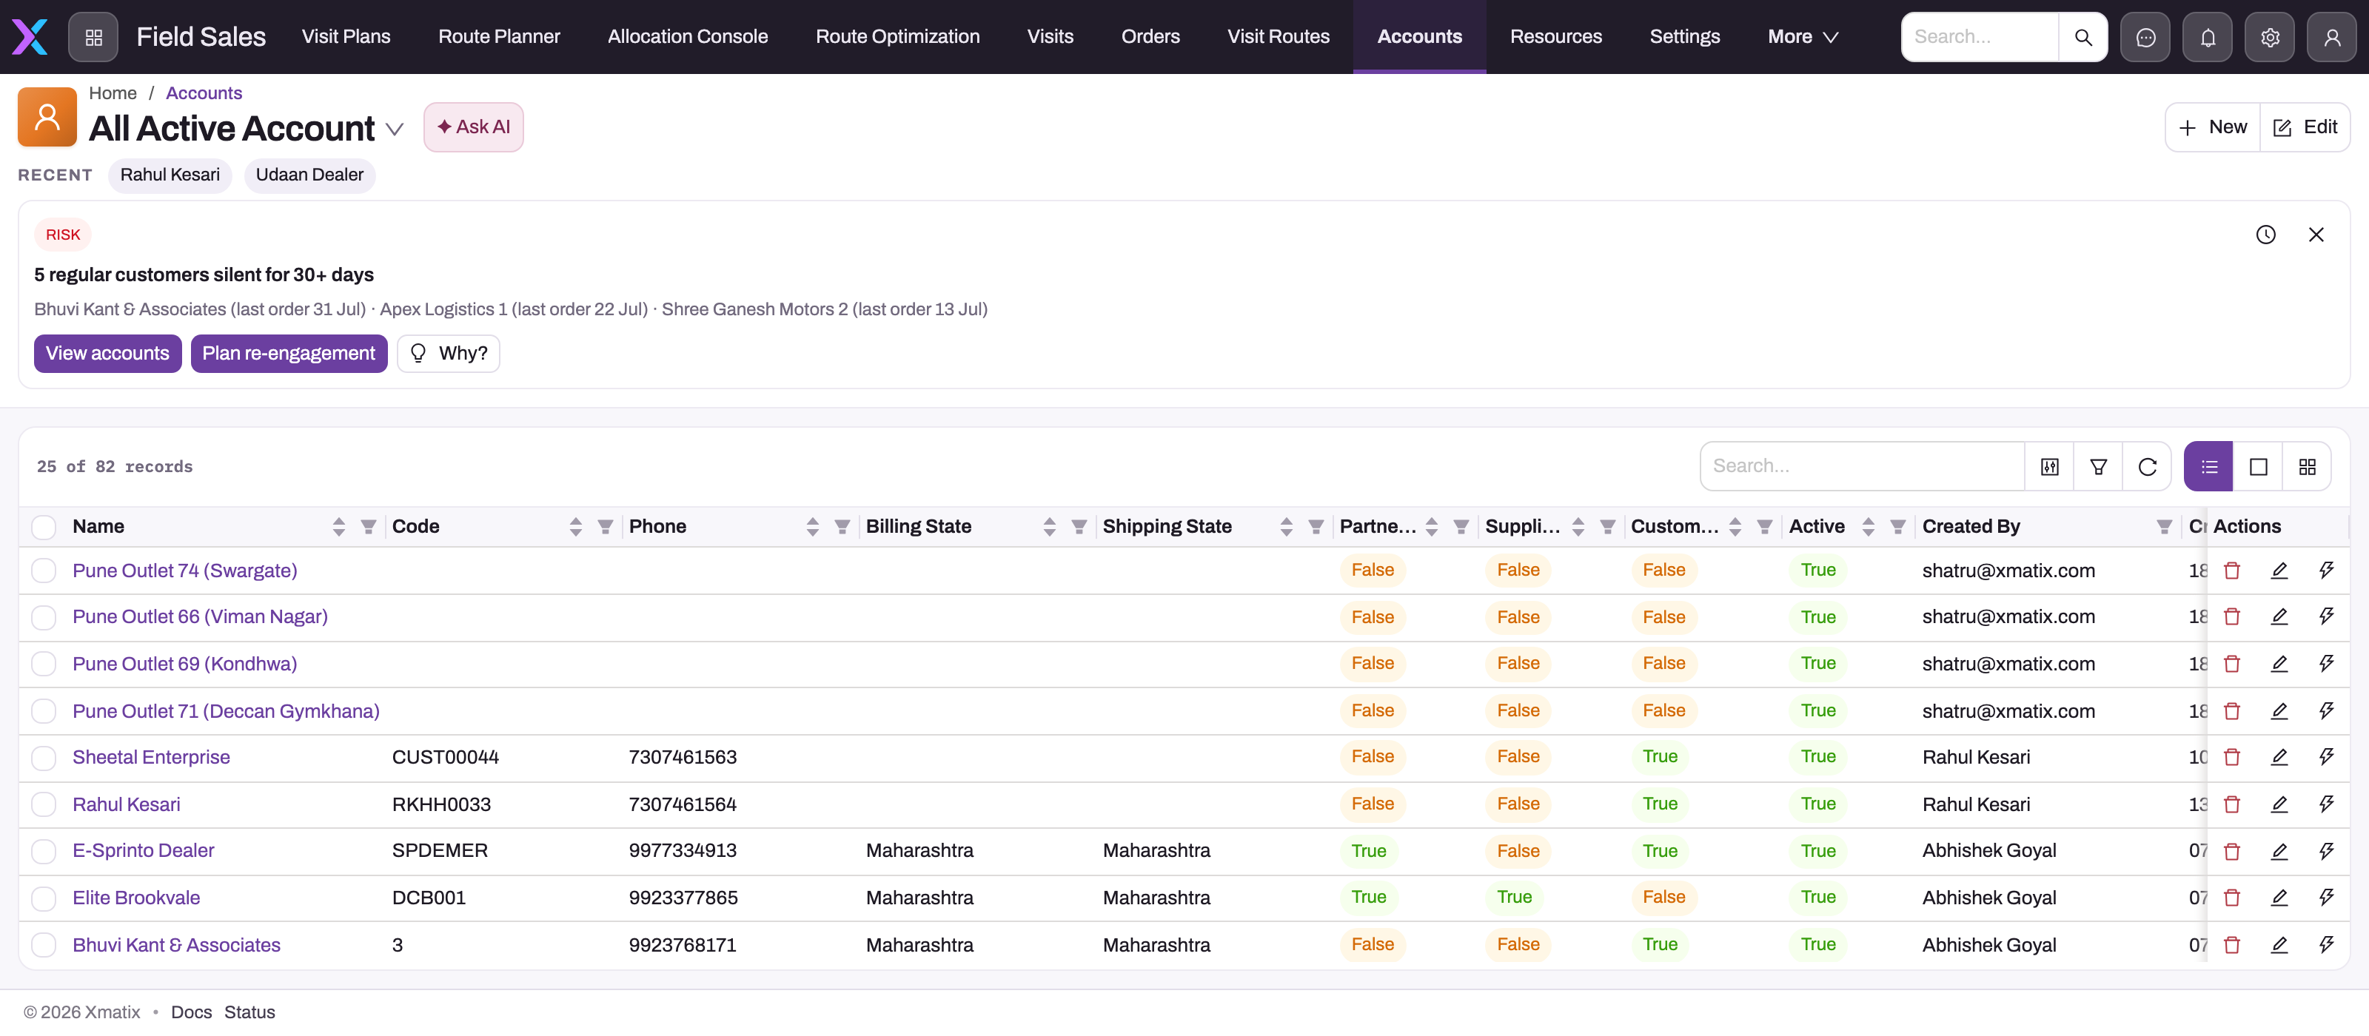Sort by the Shipping State column
This screenshot has width=2369, height=1036.
pos(1286,527)
